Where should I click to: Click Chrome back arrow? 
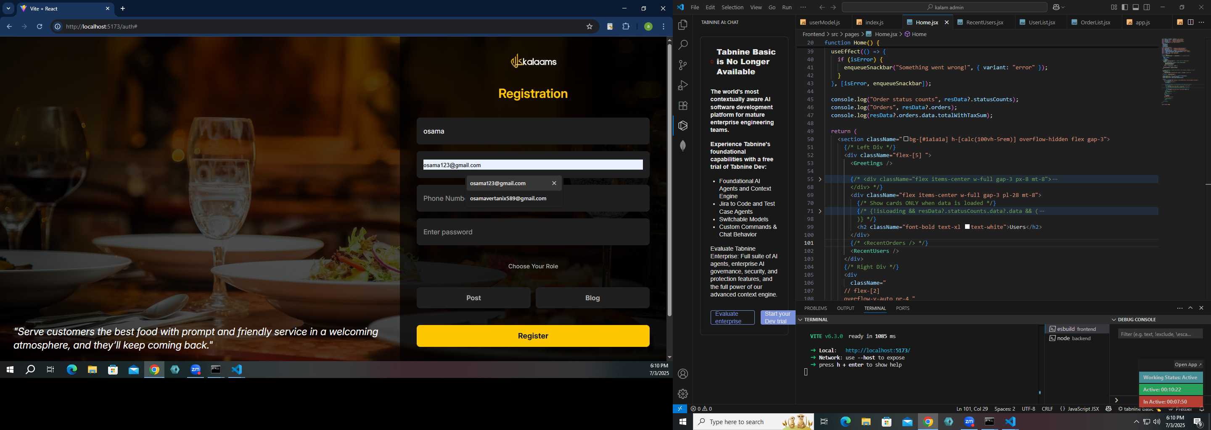pos(9,27)
